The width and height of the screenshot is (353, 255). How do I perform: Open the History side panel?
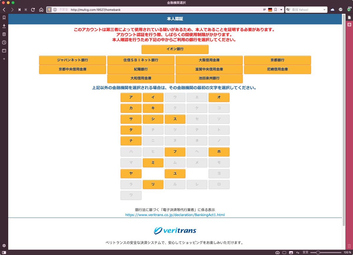[4, 42]
